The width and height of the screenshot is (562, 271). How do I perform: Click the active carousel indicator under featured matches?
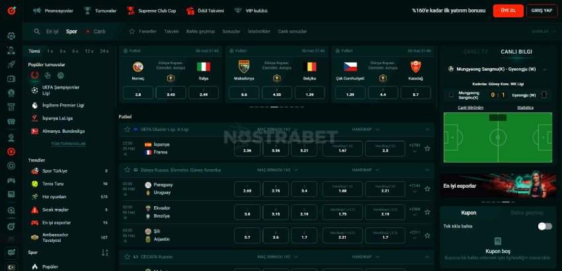click(x=274, y=107)
